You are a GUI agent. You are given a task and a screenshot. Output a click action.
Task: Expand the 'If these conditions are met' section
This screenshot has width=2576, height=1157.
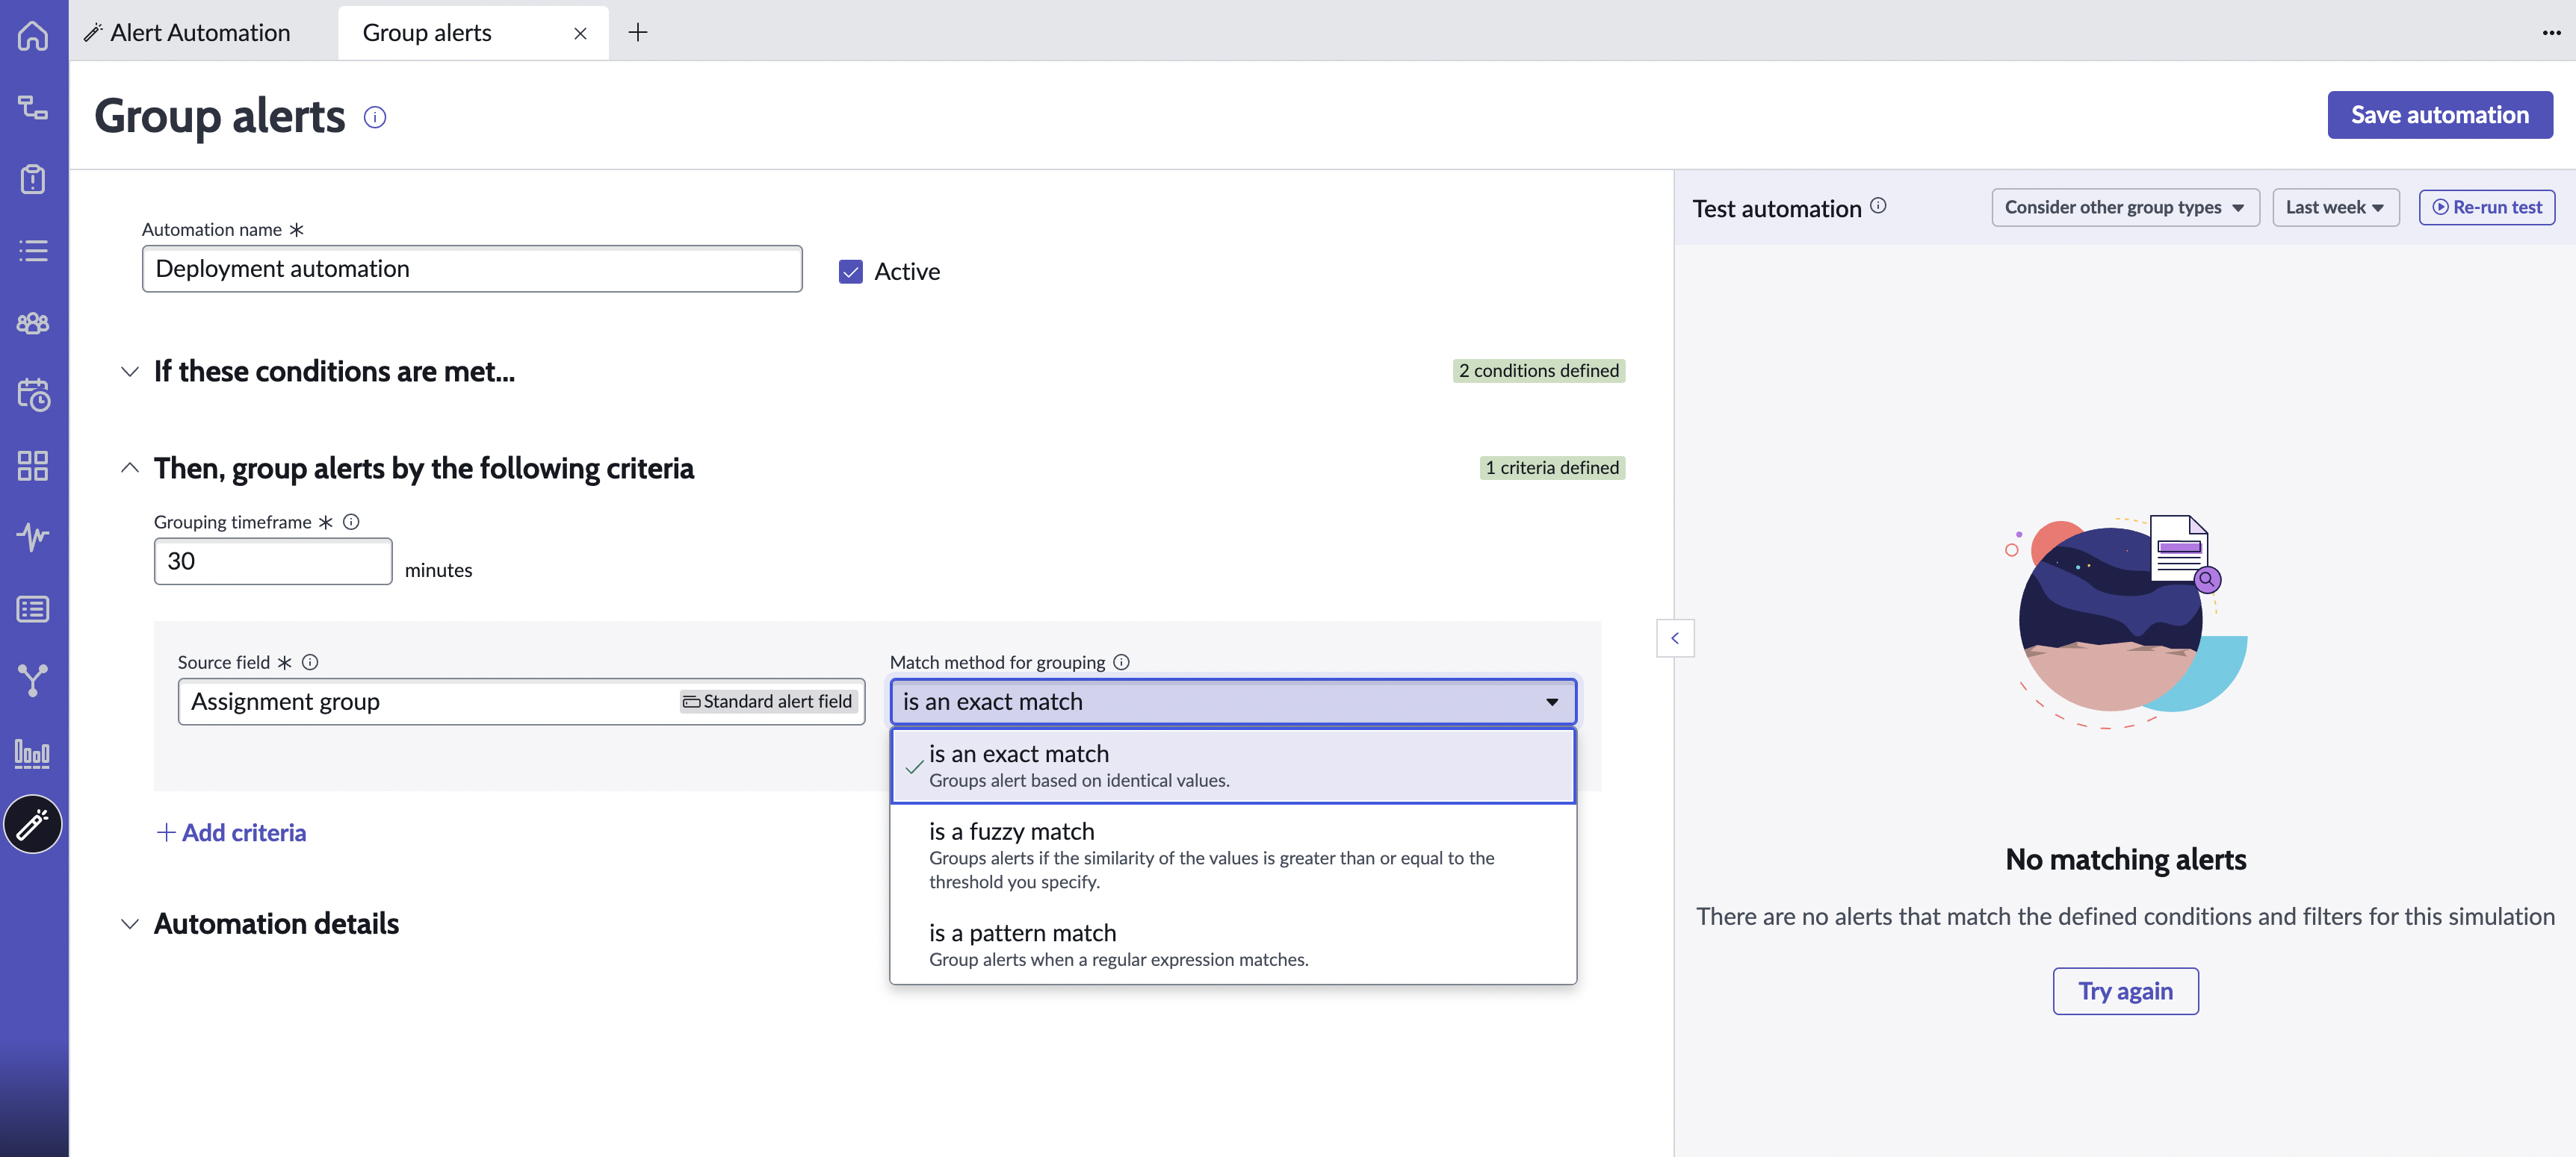pos(130,371)
